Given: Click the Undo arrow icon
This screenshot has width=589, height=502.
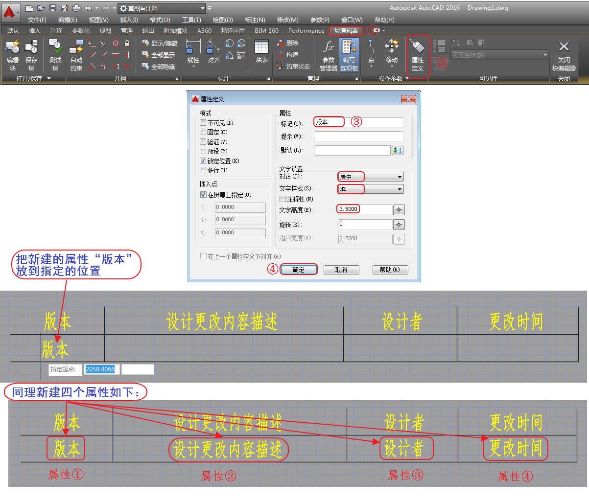Looking at the screenshot, I should [x=88, y=8].
